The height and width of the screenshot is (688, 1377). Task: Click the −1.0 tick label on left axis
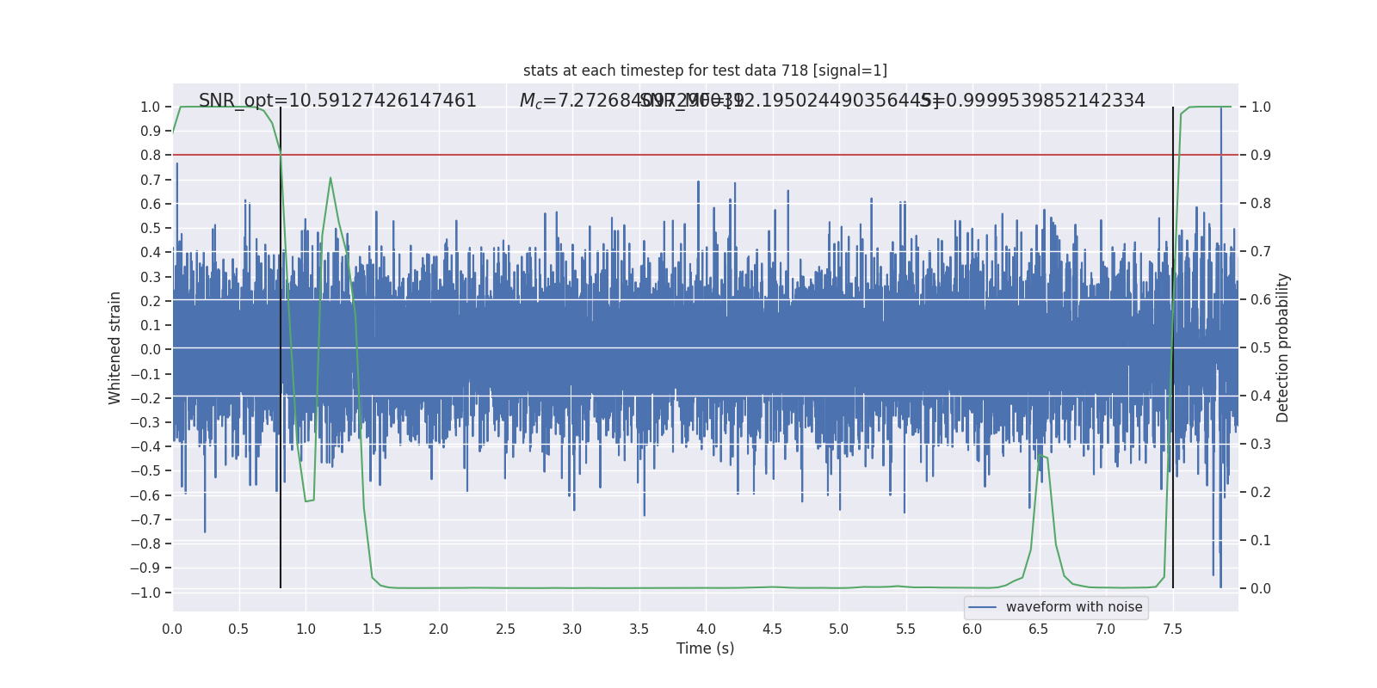click(x=145, y=593)
